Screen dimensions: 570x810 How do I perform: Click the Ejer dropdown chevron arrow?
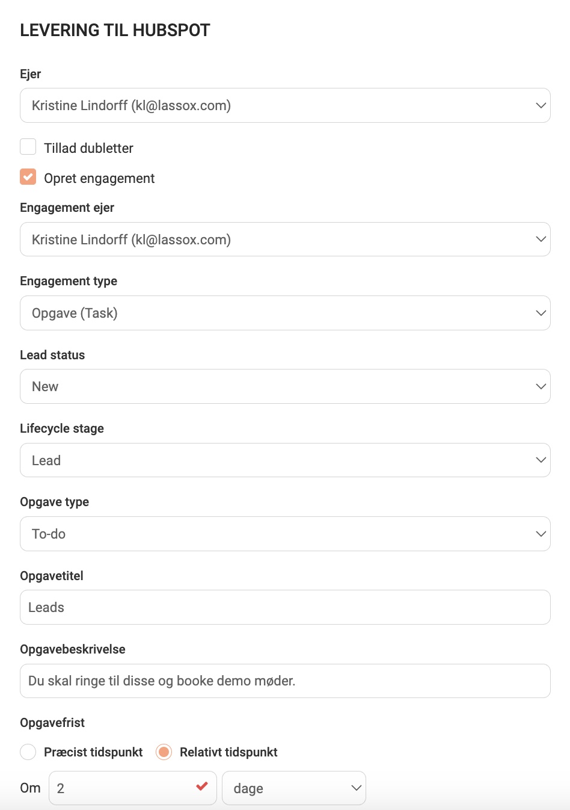[x=541, y=105]
